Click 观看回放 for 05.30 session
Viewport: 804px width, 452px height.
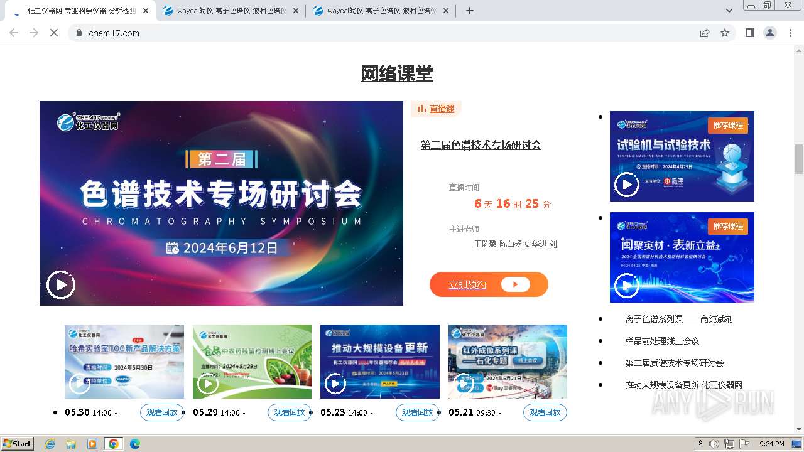[x=162, y=412]
